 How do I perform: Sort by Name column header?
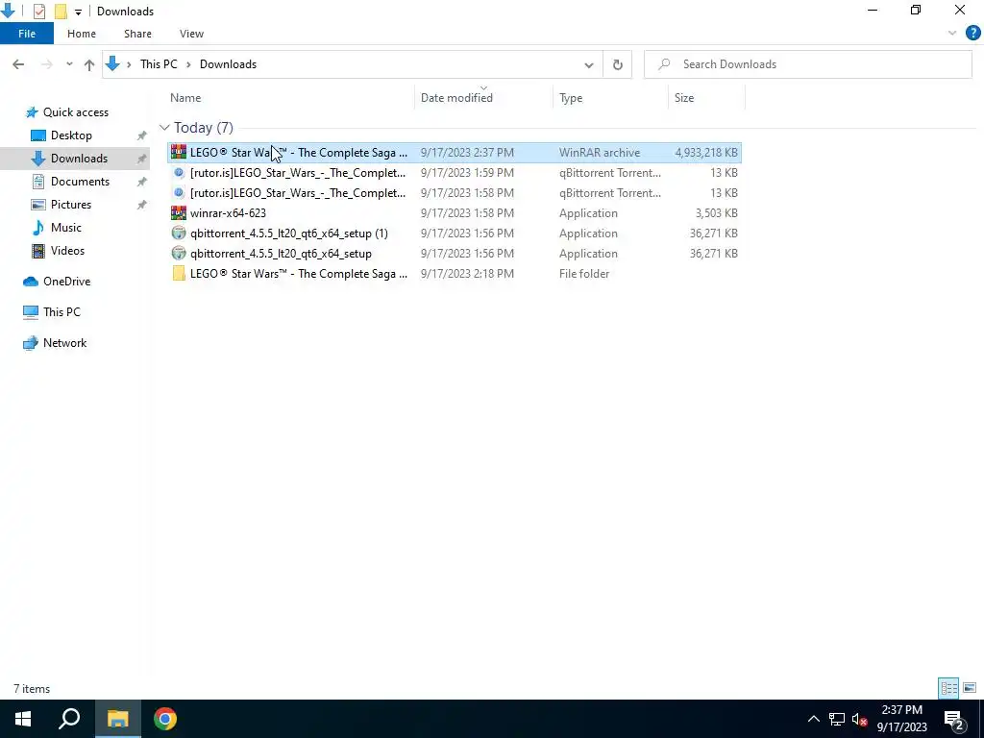[185, 98]
